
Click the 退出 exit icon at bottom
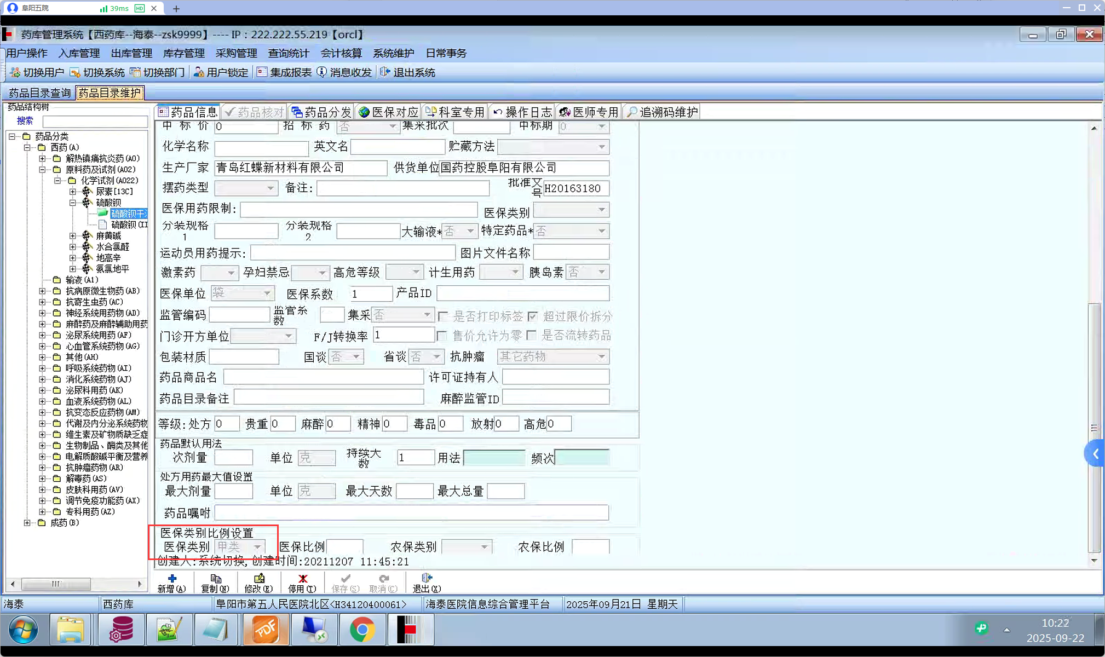[x=427, y=579]
